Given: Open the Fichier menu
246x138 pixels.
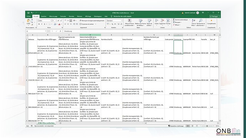Looking at the screenshot, I should click(29, 16).
